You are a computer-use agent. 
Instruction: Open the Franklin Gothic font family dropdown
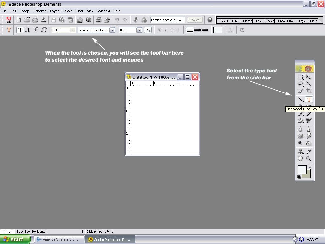[112, 30]
